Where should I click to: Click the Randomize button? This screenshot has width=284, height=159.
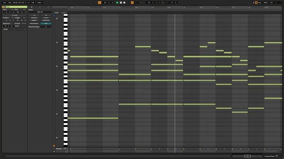[x=34, y=23]
